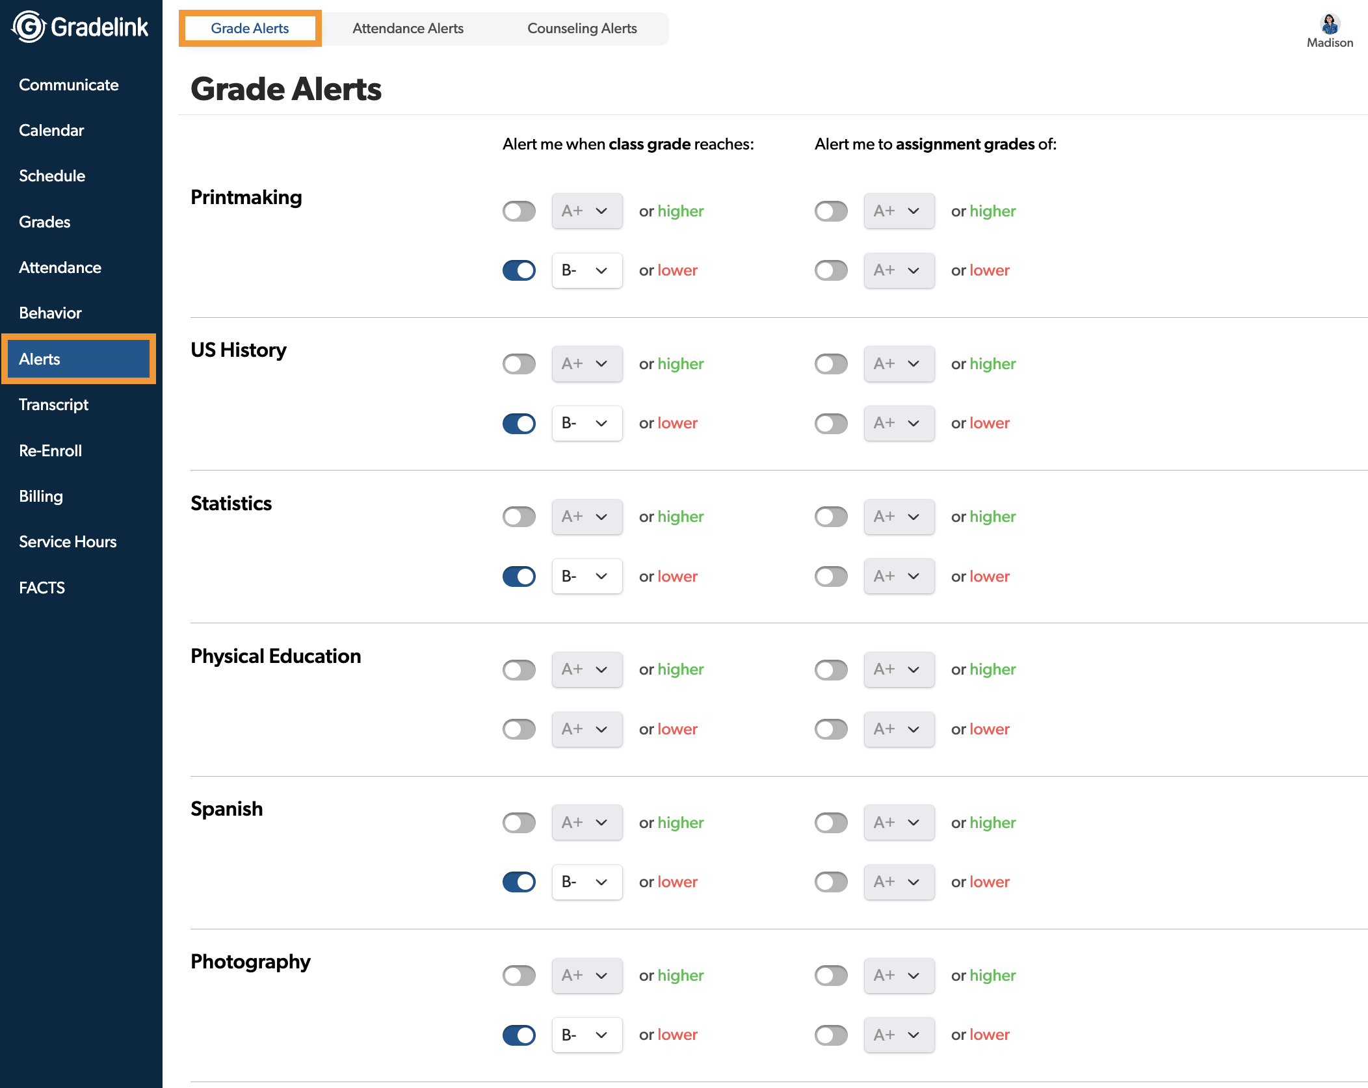Click Madison's profile avatar

(1330, 24)
